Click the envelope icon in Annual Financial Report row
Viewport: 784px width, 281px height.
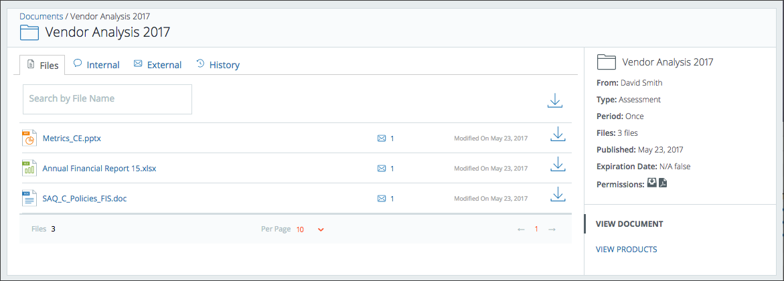pyautogui.click(x=382, y=169)
